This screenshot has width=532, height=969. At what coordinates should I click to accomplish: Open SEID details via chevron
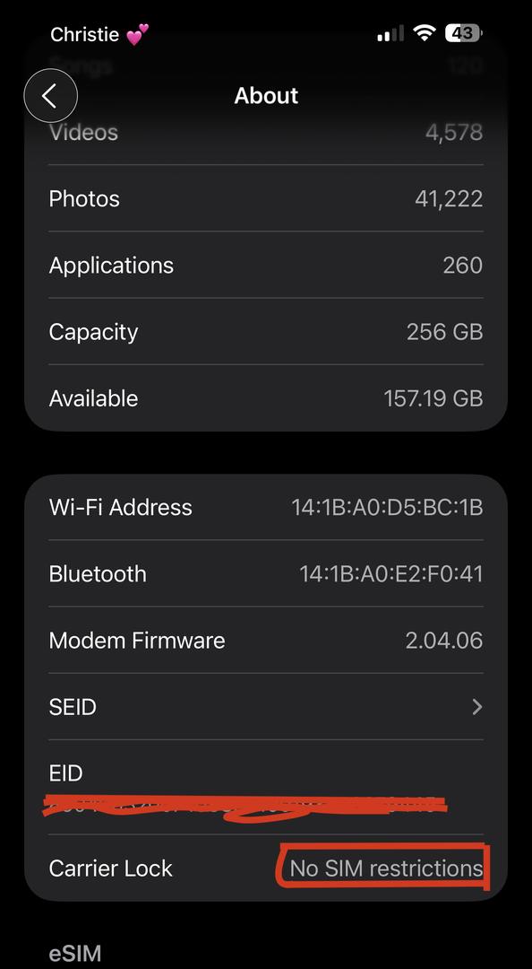coord(476,706)
